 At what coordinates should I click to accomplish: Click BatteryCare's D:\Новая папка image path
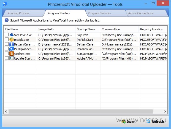coord(55,44)
